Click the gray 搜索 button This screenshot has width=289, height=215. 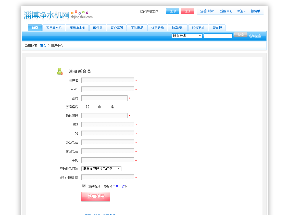[x=241, y=35]
